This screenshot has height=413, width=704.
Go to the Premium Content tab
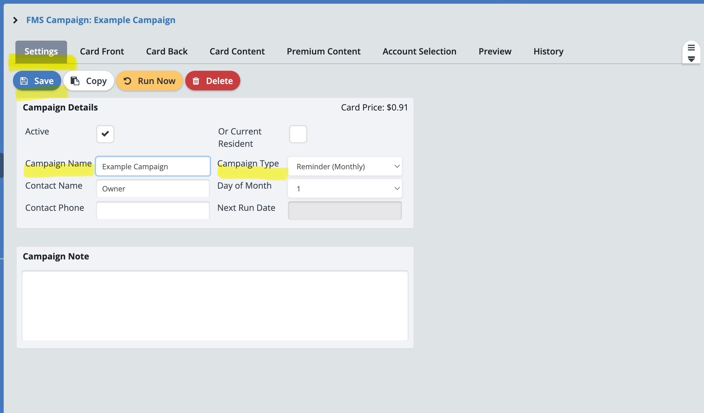pyautogui.click(x=323, y=51)
